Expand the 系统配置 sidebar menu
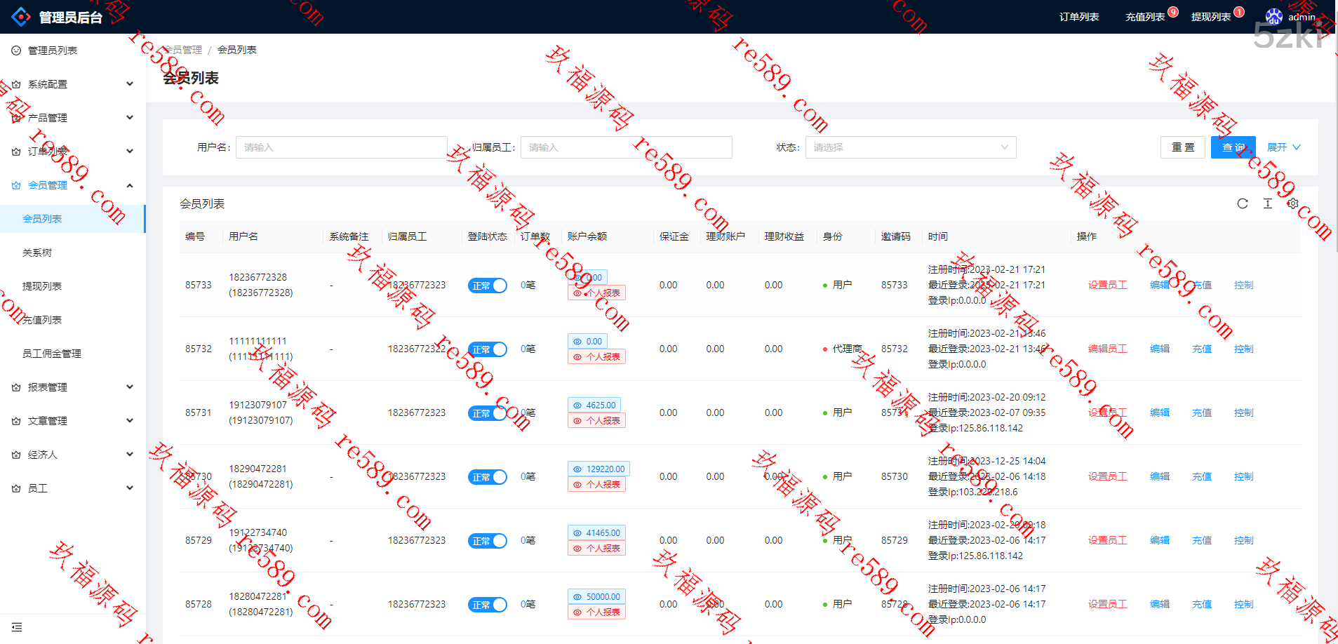Screen dimensions: 1338x644 (x=73, y=84)
